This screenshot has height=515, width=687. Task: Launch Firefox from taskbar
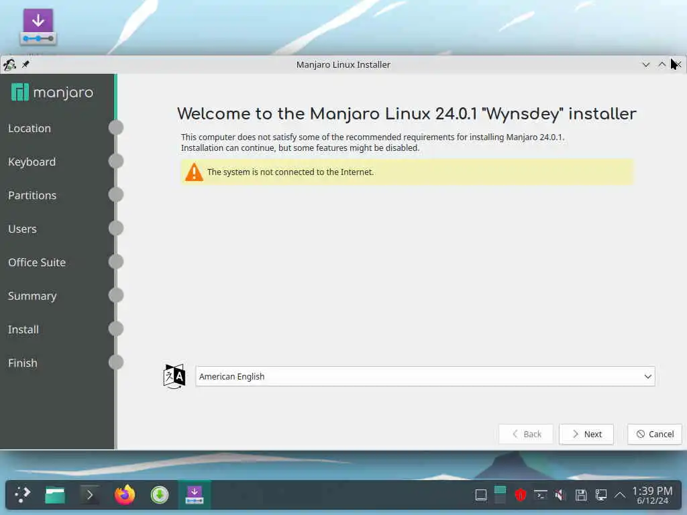[125, 495]
